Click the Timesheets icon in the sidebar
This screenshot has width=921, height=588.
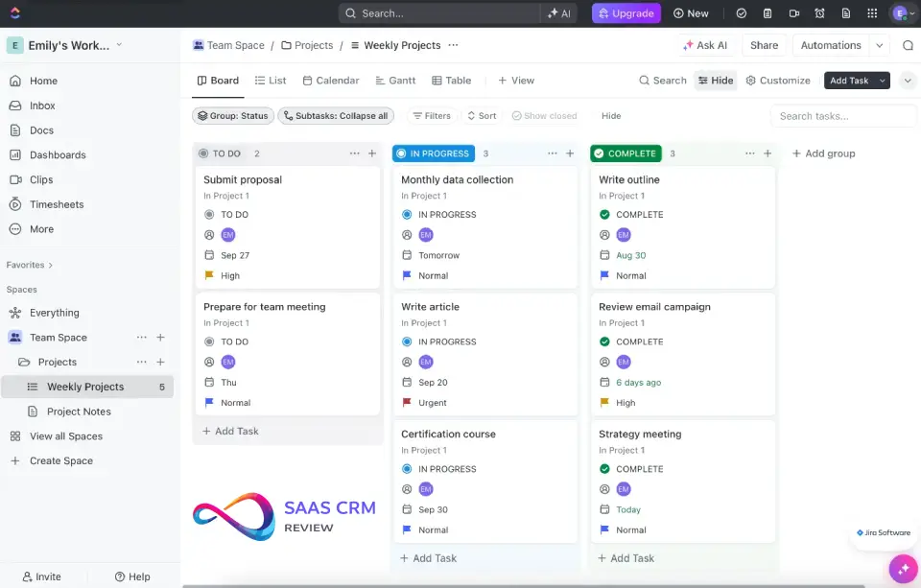[x=15, y=204]
